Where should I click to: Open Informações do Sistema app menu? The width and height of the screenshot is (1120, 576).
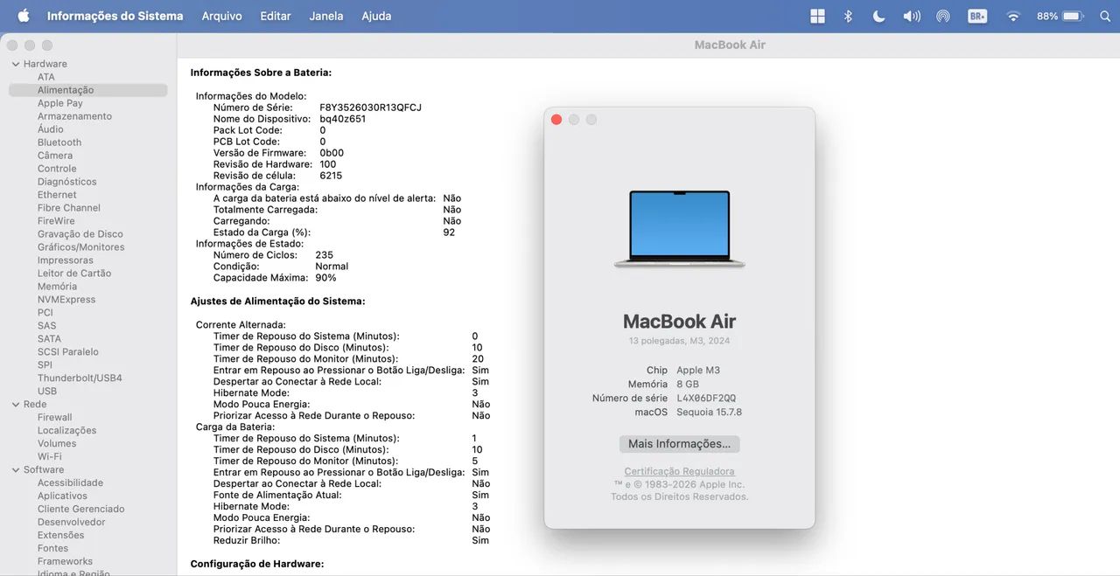pyautogui.click(x=115, y=16)
